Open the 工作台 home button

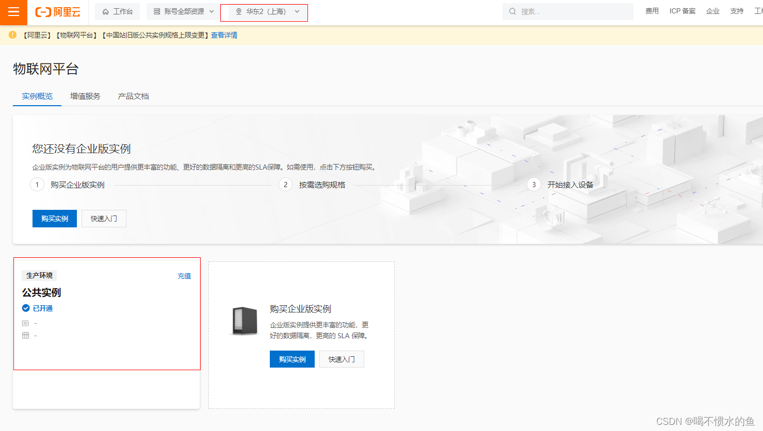point(118,11)
